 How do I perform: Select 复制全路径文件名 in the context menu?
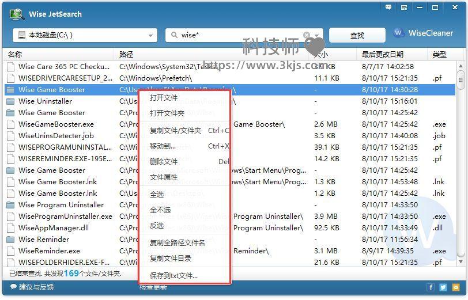click(x=185, y=243)
